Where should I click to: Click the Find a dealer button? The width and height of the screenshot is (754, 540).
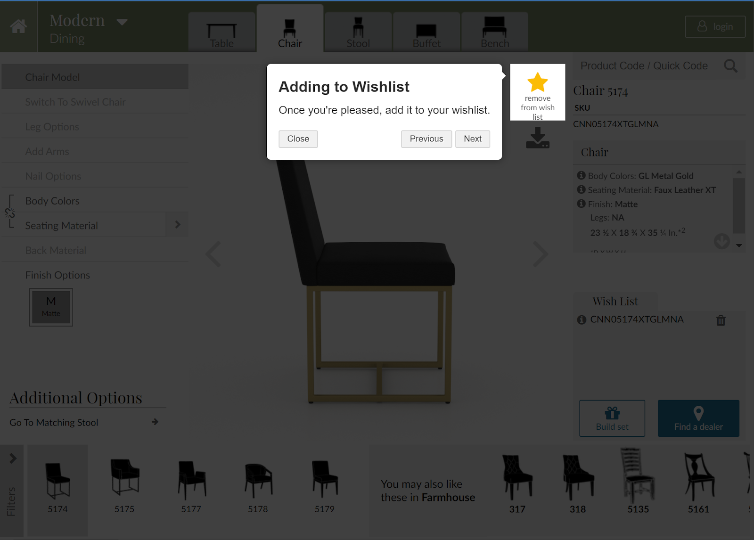pyautogui.click(x=698, y=418)
